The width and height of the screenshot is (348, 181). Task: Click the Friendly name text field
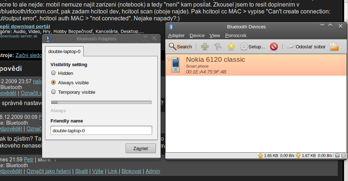point(101,130)
